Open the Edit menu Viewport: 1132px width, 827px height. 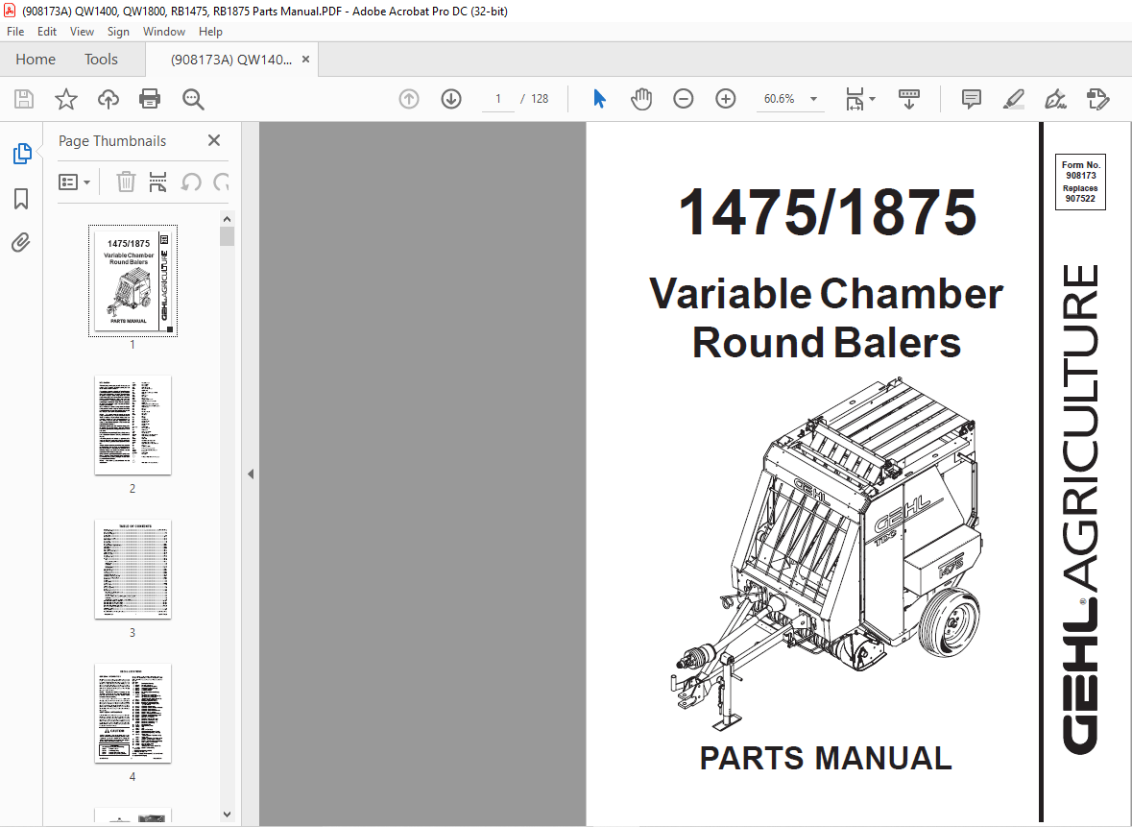pyautogui.click(x=47, y=32)
